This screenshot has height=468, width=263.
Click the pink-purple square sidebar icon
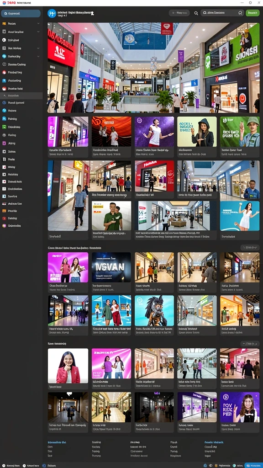4,143
